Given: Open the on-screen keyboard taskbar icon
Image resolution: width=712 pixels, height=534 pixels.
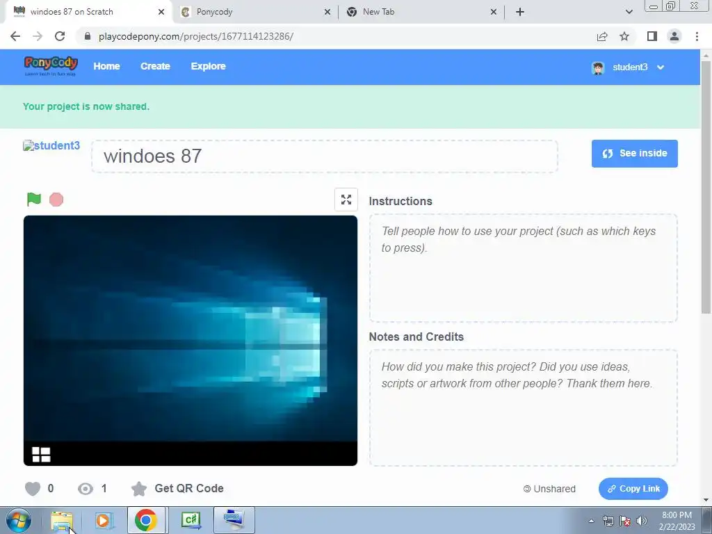Looking at the screenshot, I should (234, 520).
